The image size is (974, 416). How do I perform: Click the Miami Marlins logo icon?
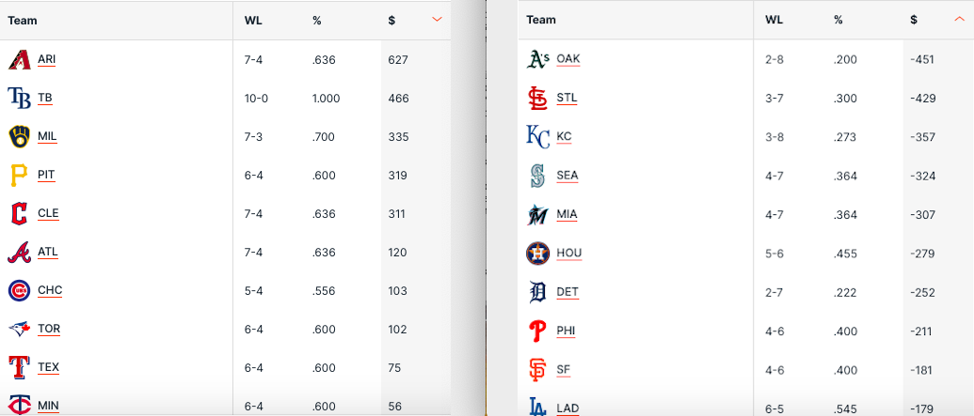coord(537,214)
